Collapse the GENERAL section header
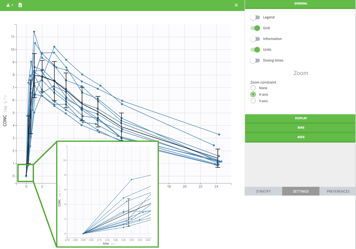The image size is (356, 249). click(301, 4)
